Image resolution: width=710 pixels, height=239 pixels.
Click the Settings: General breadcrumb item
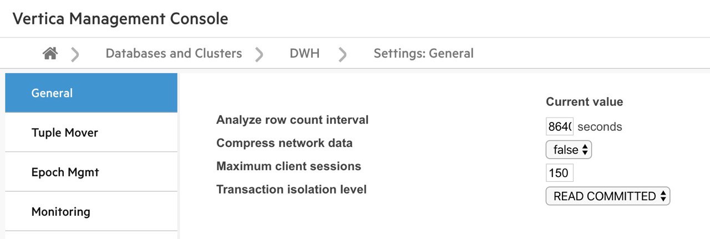[x=423, y=54]
